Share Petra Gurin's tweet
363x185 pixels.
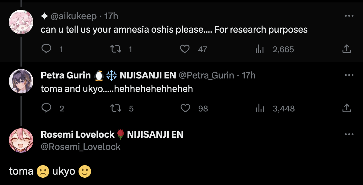[x=346, y=108]
